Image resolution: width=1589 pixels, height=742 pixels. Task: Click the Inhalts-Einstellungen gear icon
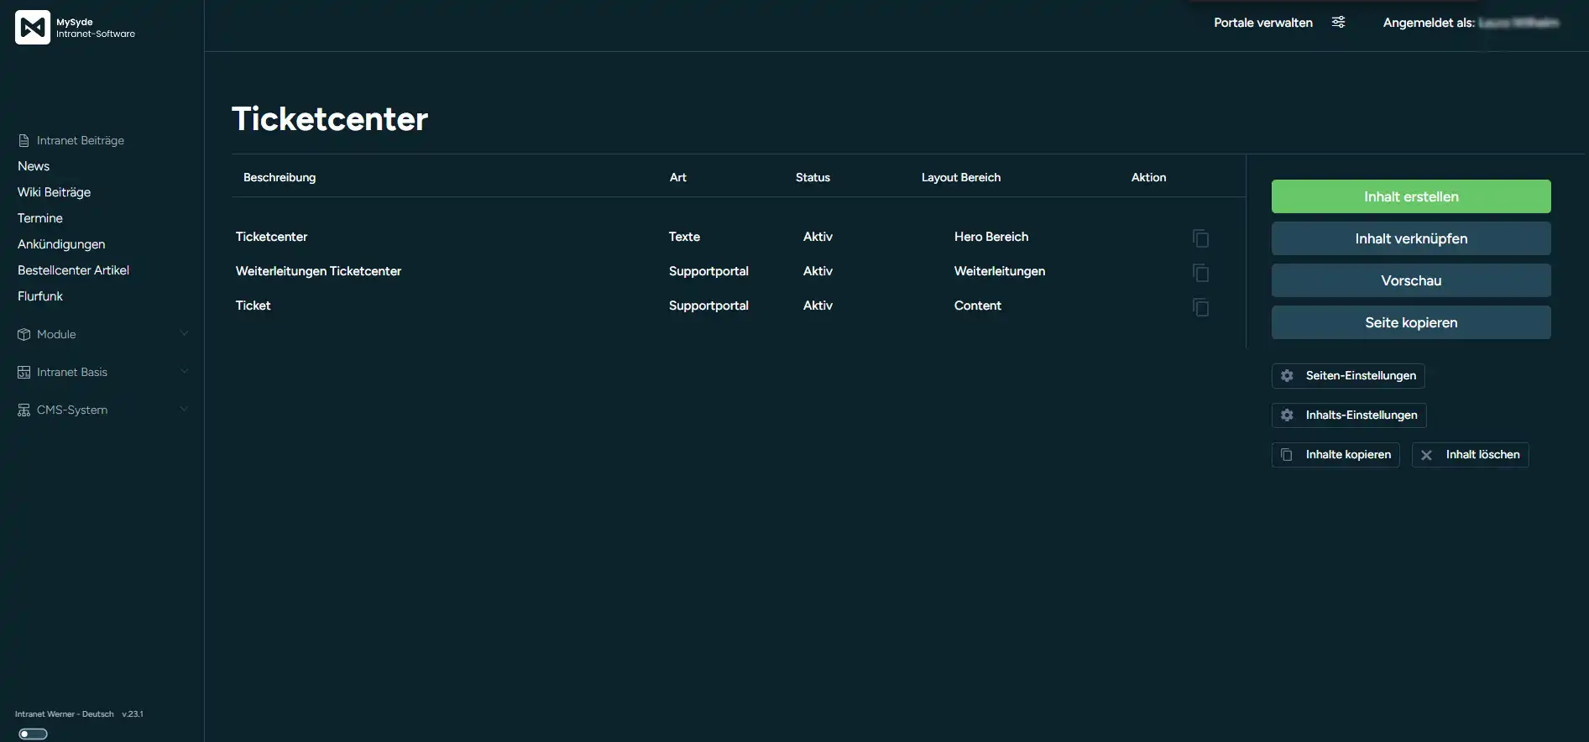click(1287, 415)
